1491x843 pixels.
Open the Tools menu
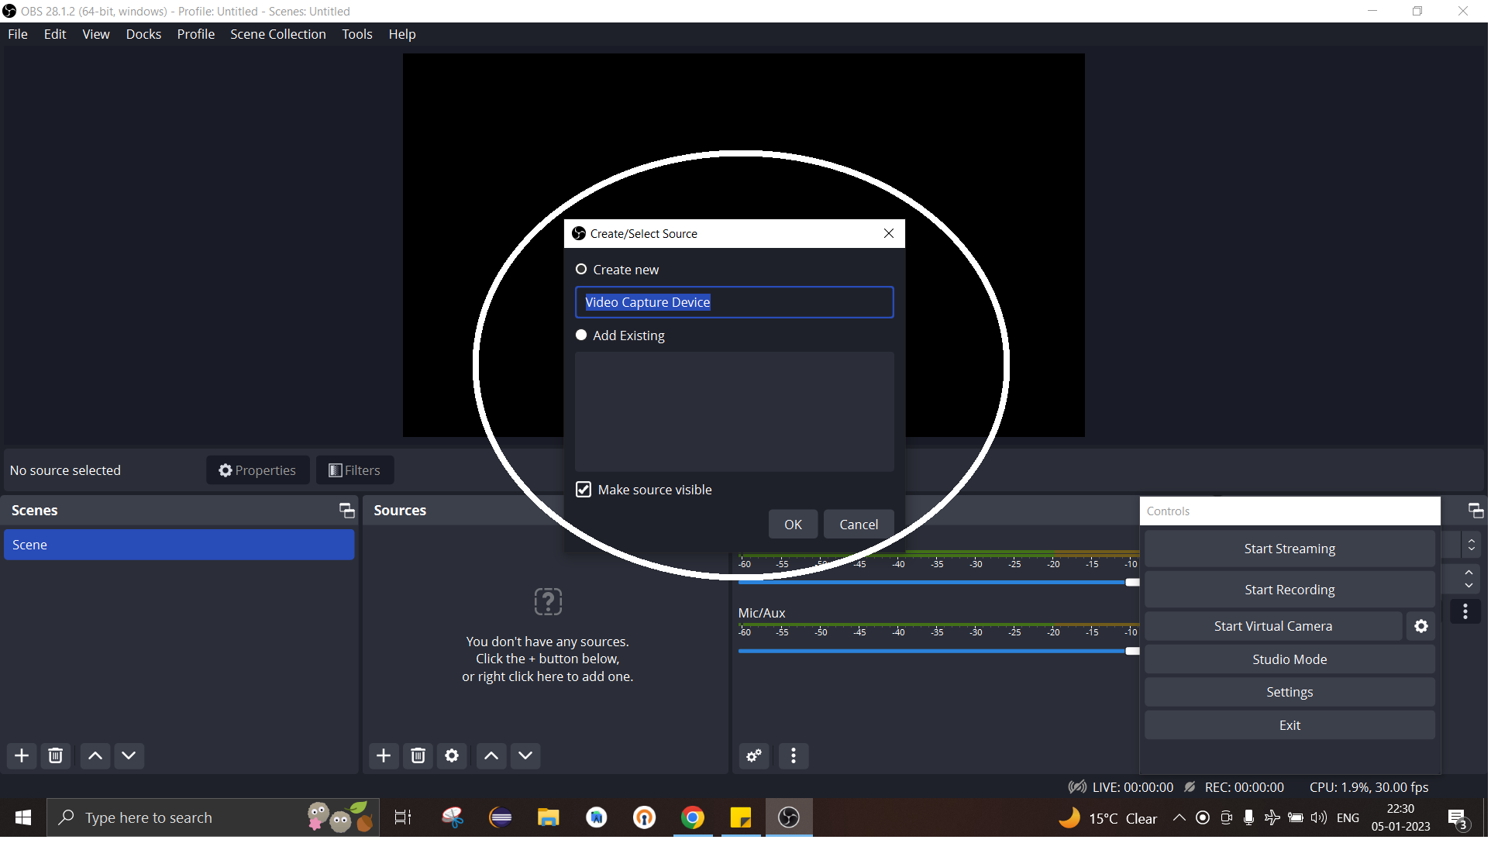click(358, 34)
